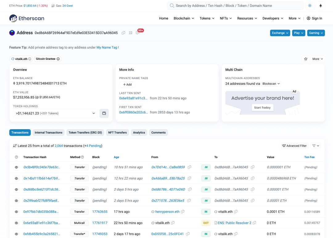
Task: Toggle the light/dark theme sun icon
Action: click(310, 6)
